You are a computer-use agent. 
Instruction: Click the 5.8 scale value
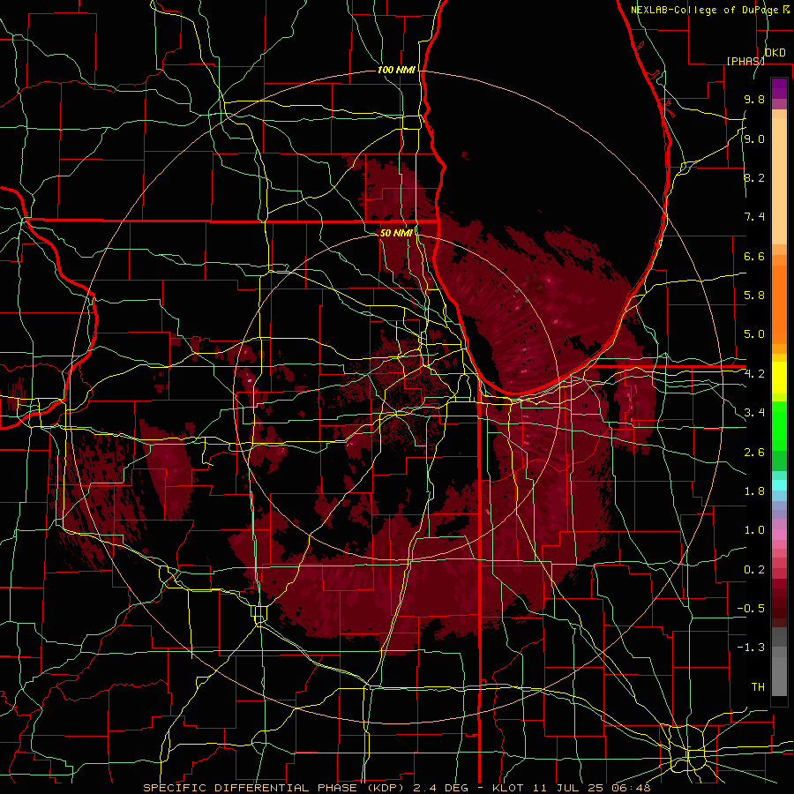coord(754,296)
